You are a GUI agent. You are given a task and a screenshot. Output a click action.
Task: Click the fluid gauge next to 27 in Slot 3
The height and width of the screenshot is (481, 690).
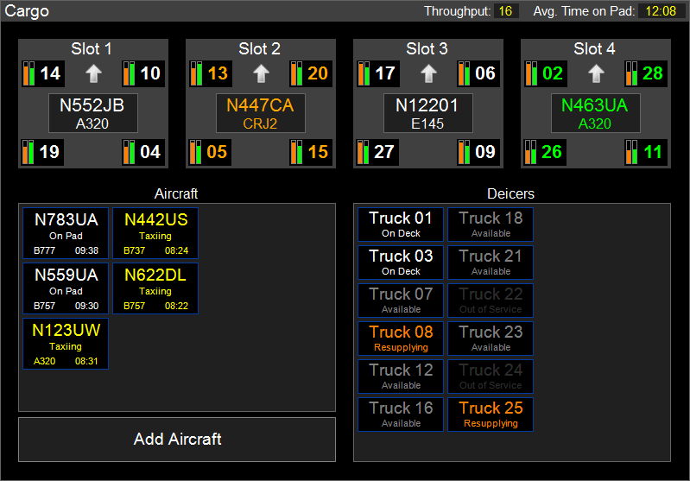coord(364,153)
